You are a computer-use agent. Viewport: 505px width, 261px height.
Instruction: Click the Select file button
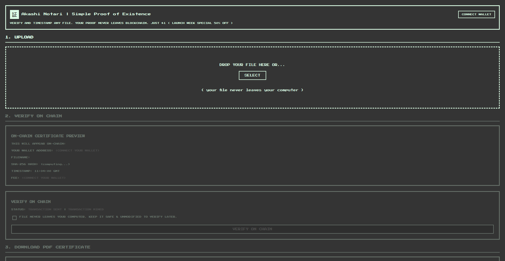tap(252, 75)
